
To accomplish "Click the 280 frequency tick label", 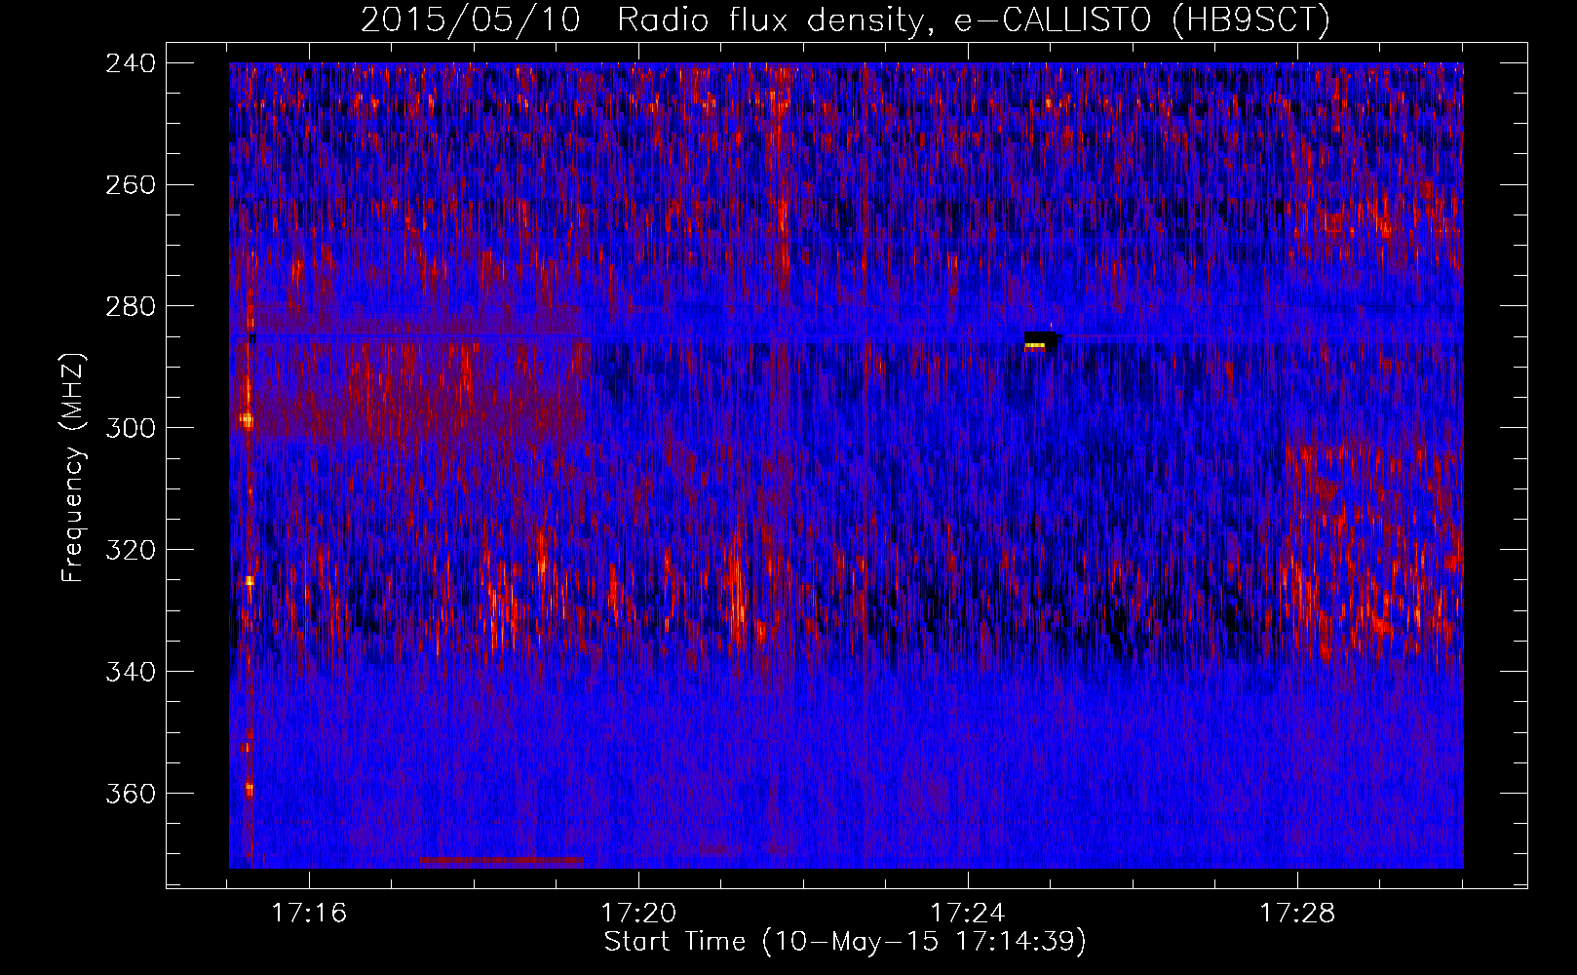I will 130,307.
